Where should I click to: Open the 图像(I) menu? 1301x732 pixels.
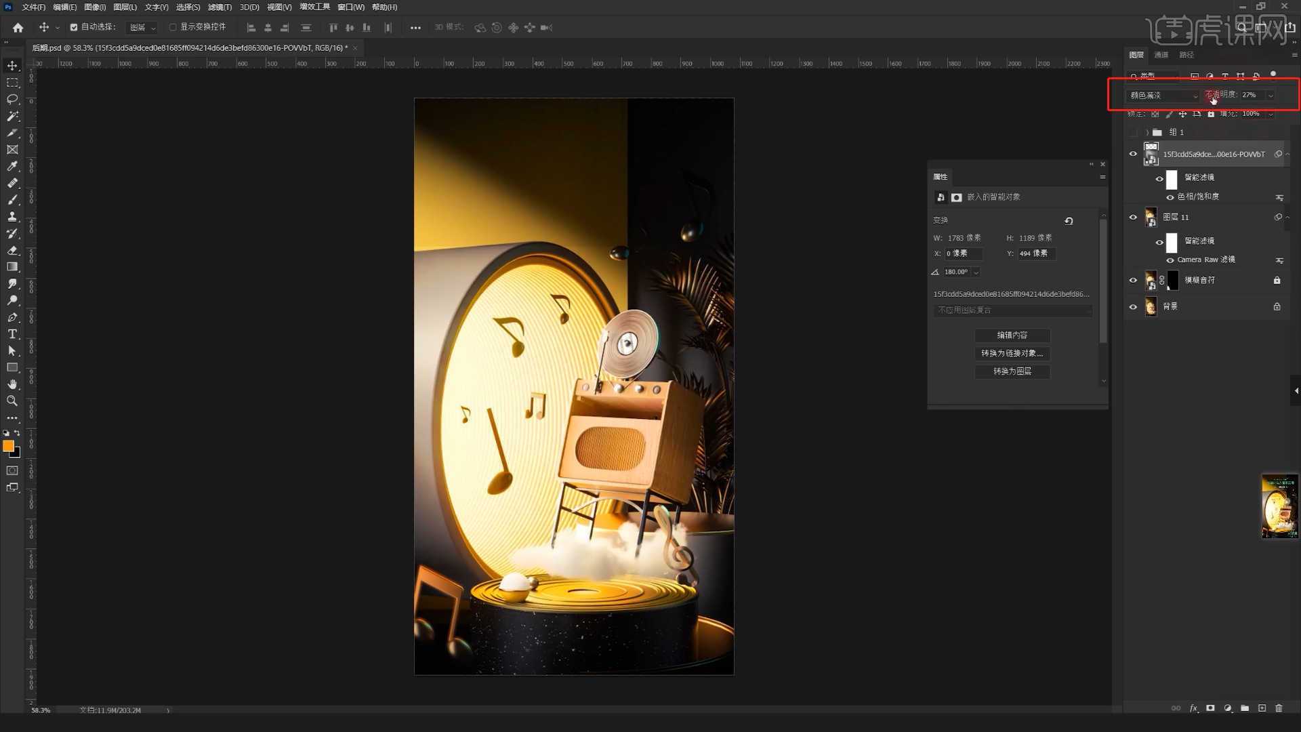pos(95,7)
